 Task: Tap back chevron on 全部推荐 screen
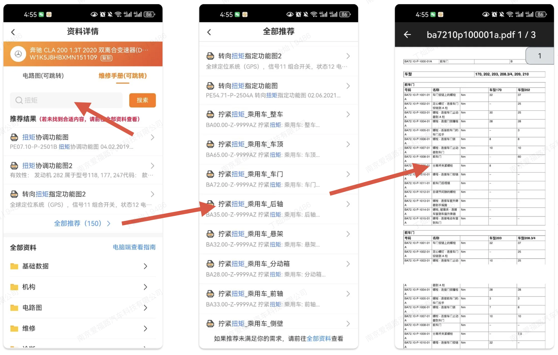[x=209, y=32]
